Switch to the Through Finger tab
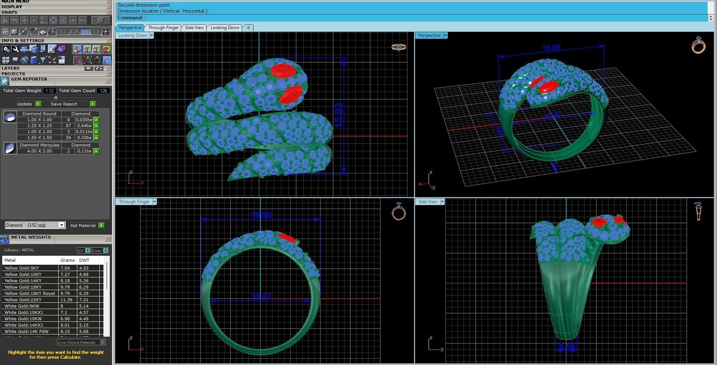 click(x=163, y=28)
